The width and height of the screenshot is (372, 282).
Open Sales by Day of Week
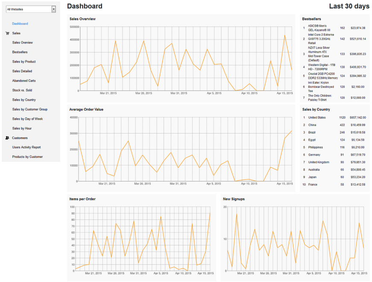[28, 119]
